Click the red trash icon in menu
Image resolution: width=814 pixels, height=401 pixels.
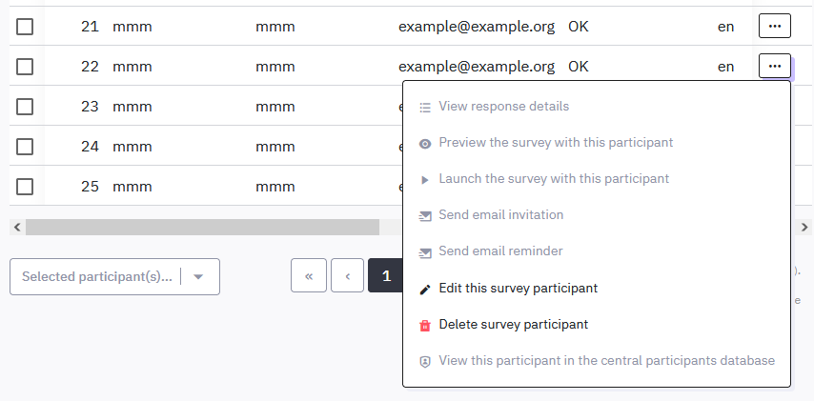pyautogui.click(x=425, y=325)
